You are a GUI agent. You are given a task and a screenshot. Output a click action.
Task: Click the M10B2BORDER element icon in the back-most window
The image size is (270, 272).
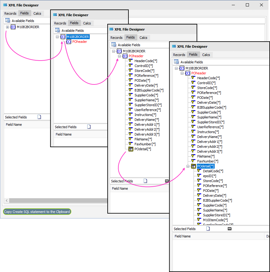click(13, 27)
